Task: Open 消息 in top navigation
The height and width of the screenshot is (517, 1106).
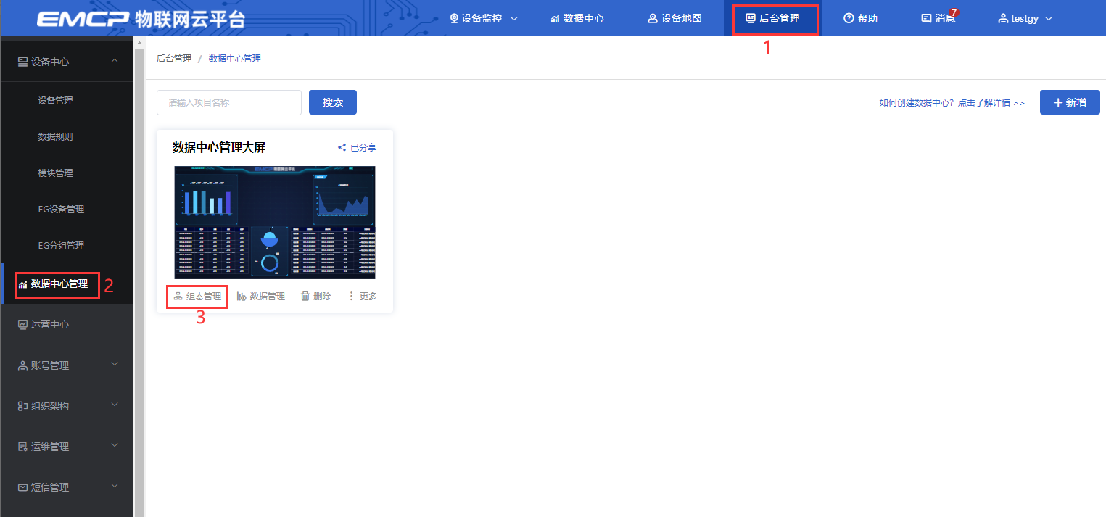Action: (938, 18)
